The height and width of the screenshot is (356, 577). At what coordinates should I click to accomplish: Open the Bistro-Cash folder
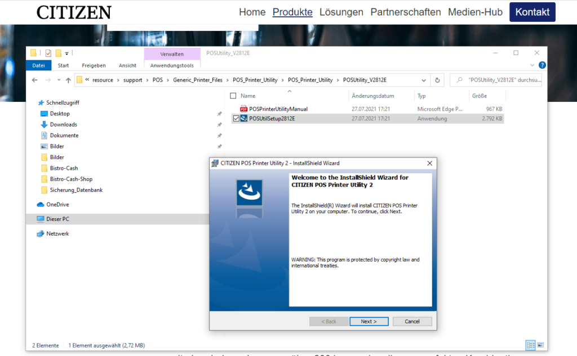coord(64,168)
